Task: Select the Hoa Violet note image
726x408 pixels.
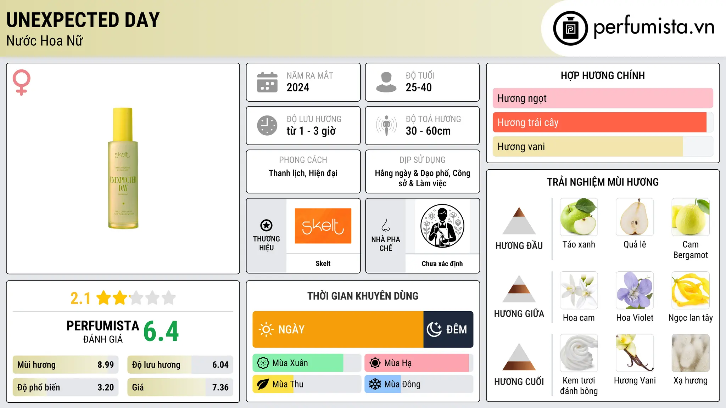Action: 635,290
